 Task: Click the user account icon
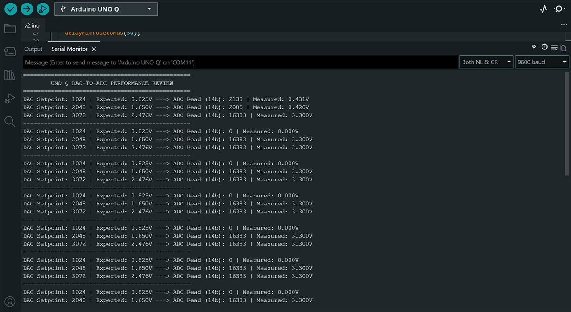[10, 302]
